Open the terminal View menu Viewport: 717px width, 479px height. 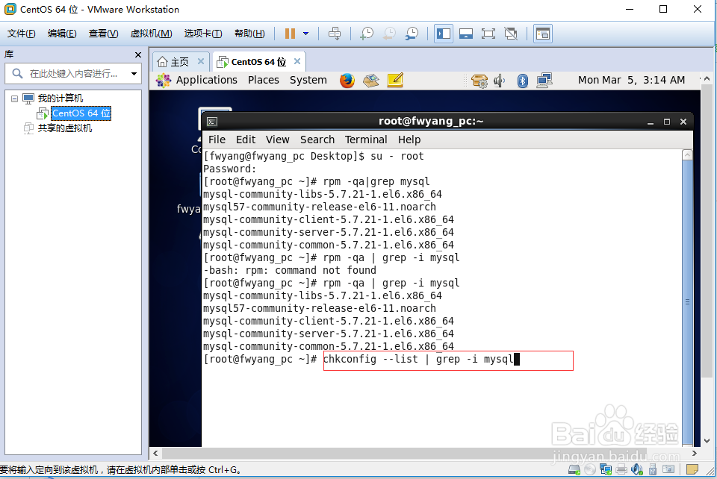pyautogui.click(x=278, y=140)
